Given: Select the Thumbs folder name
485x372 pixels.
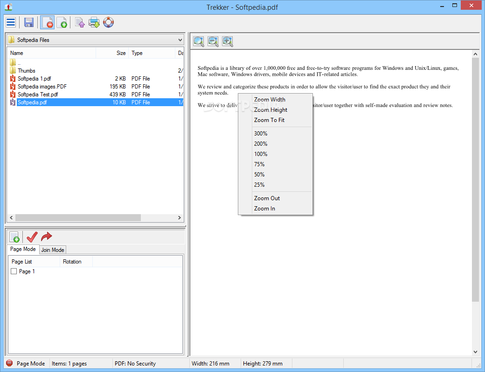Looking at the screenshot, I should 27,71.
